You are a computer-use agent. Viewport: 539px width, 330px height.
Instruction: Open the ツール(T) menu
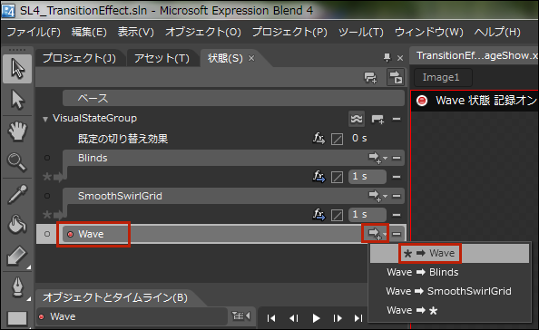click(x=361, y=32)
